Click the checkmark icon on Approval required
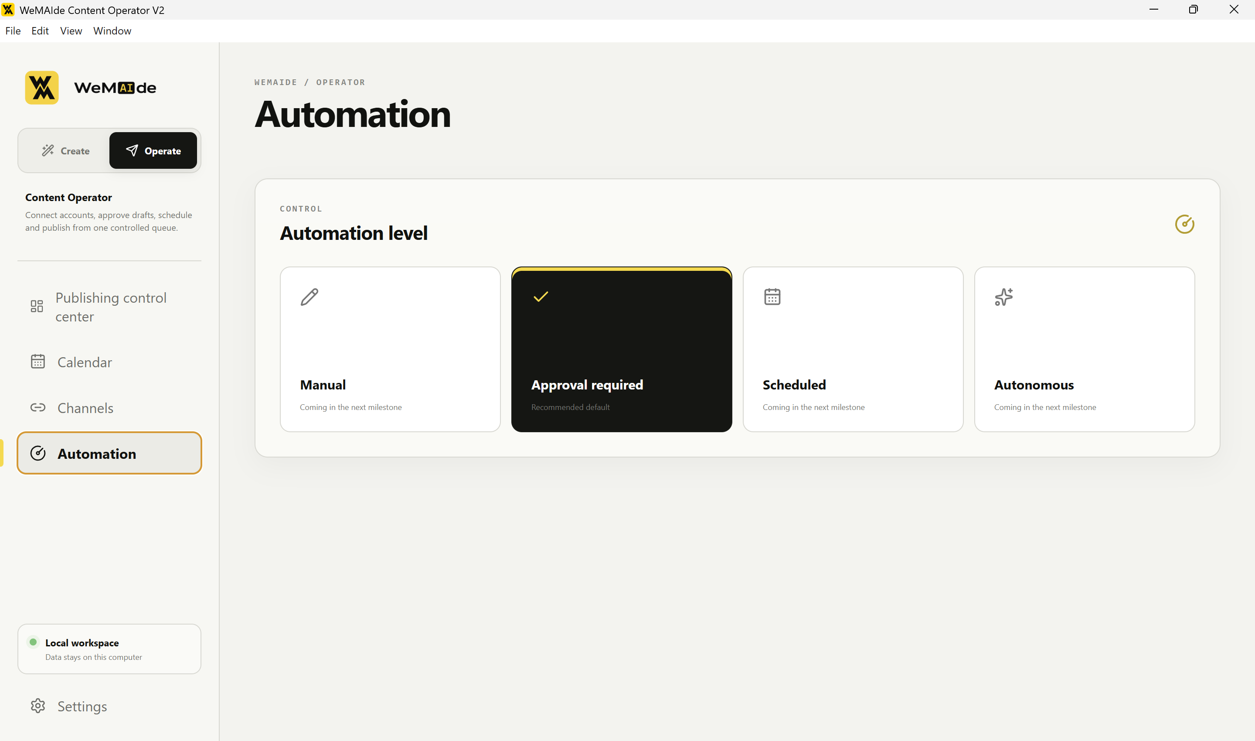Image resolution: width=1255 pixels, height=741 pixels. pos(541,297)
